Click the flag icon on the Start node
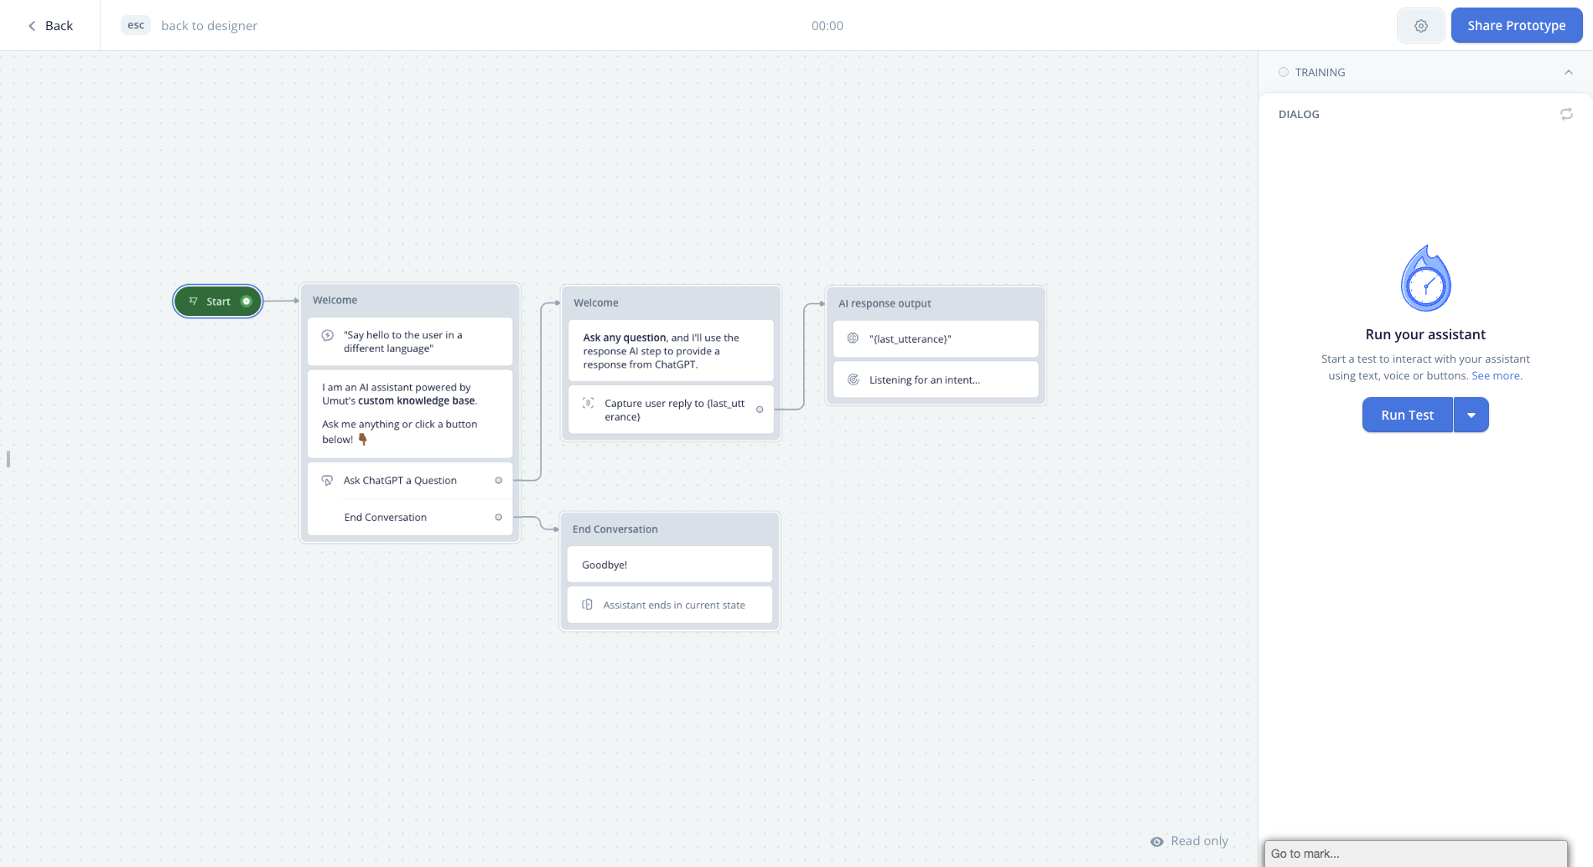The image size is (1593, 867). click(x=193, y=301)
